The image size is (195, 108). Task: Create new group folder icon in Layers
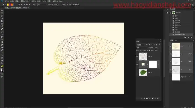(x=152, y=98)
